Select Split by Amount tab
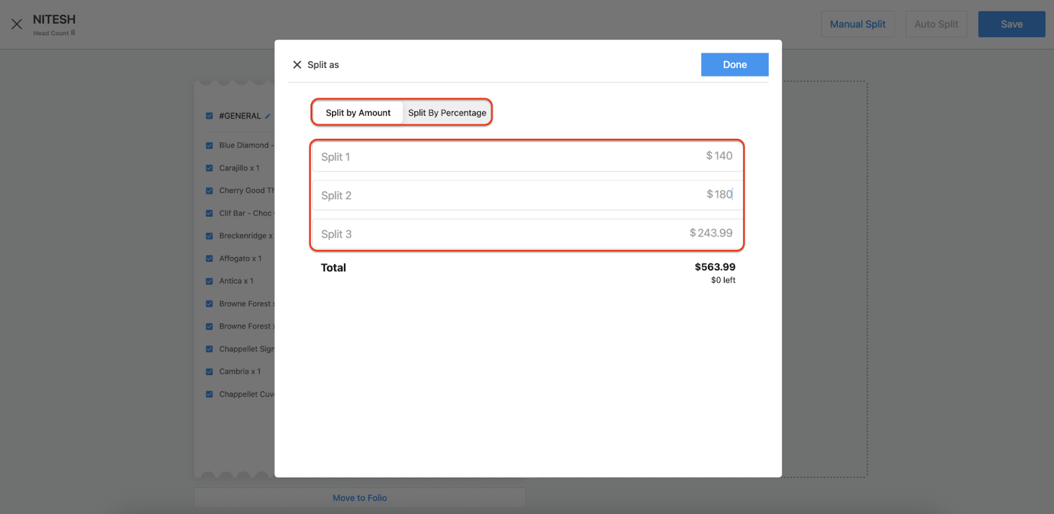The image size is (1054, 514). pyautogui.click(x=358, y=113)
